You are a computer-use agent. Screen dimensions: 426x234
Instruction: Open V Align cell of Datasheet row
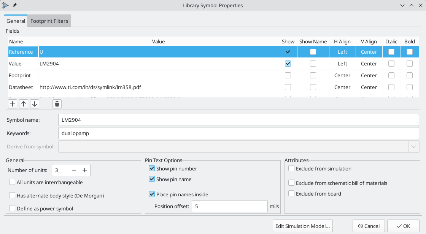pyautogui.click(x=369, y=87)
